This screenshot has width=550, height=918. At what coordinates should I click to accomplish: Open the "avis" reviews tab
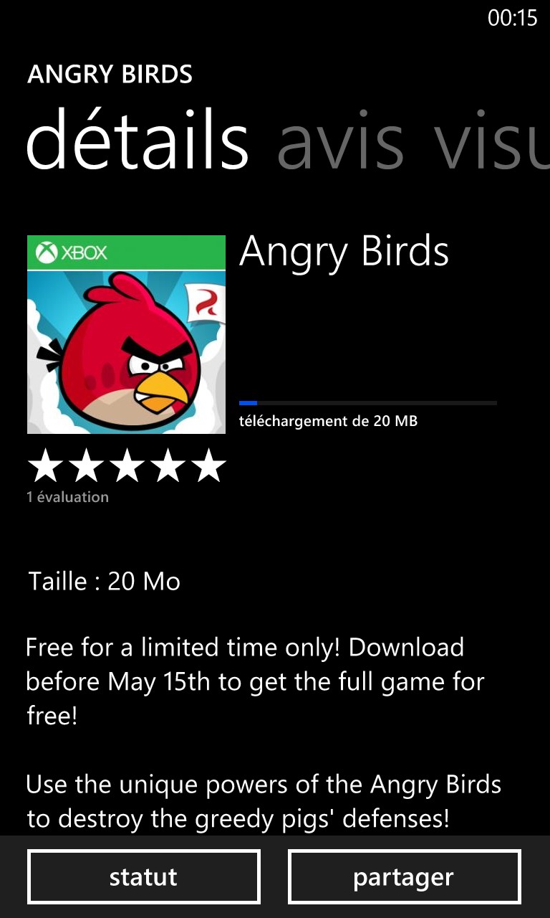point(341,141)
